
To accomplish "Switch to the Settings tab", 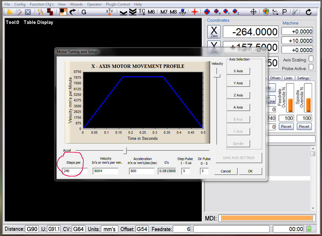I will (303, 78).
